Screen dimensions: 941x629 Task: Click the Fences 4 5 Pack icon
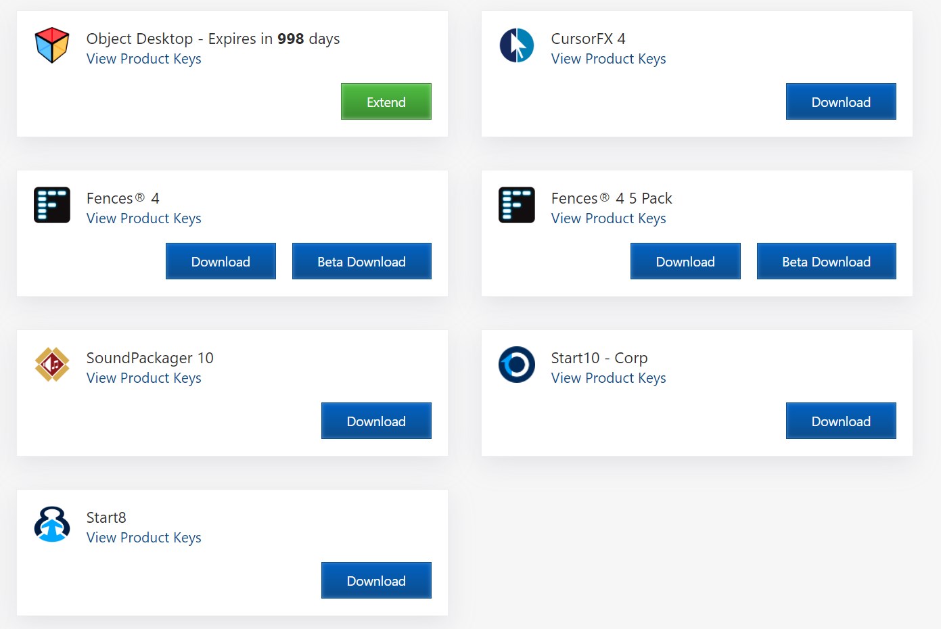pyautogui.click(x=517, y=205)
